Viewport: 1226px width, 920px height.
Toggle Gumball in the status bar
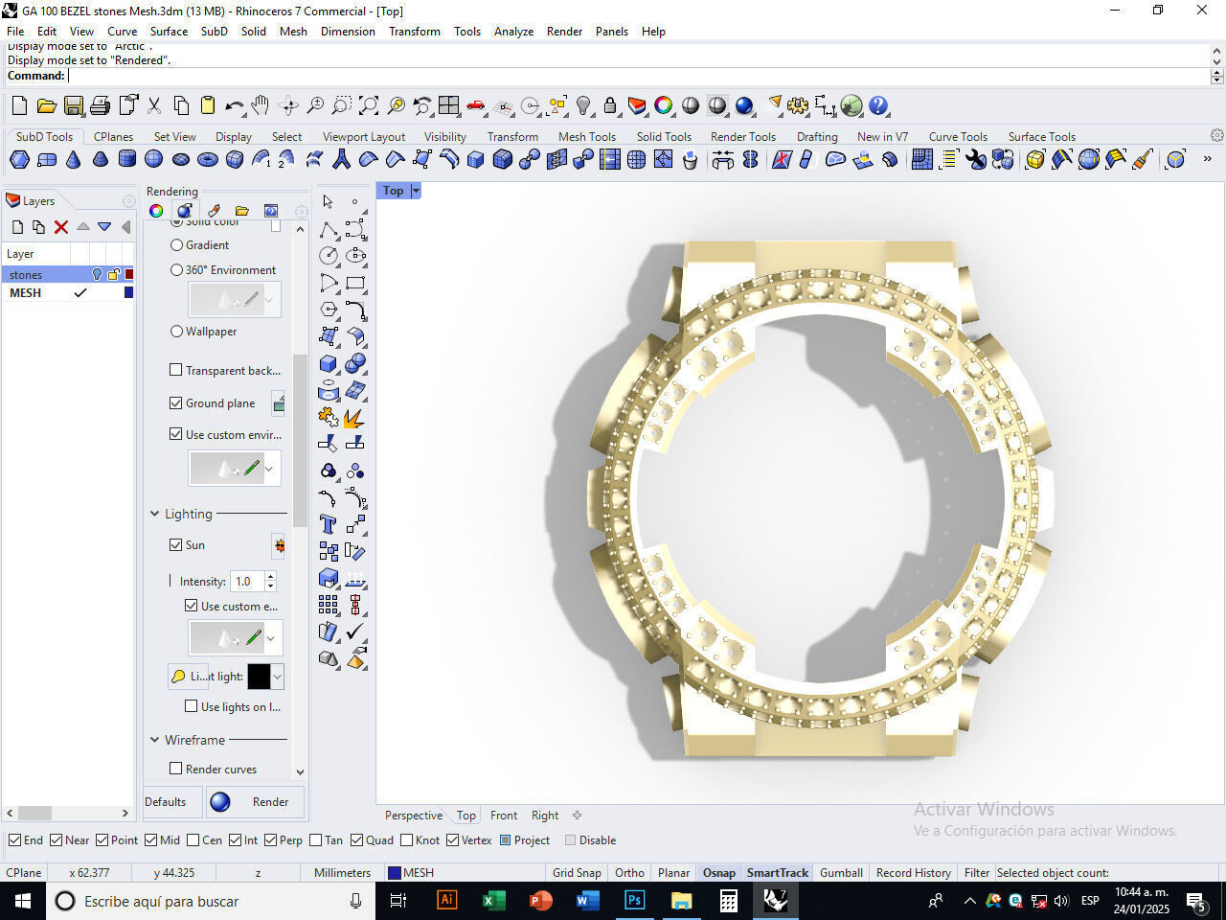pos(842,873)
